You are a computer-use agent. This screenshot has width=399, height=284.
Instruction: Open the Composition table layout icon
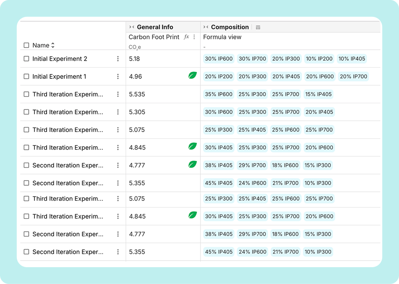(x=258, y=27)
